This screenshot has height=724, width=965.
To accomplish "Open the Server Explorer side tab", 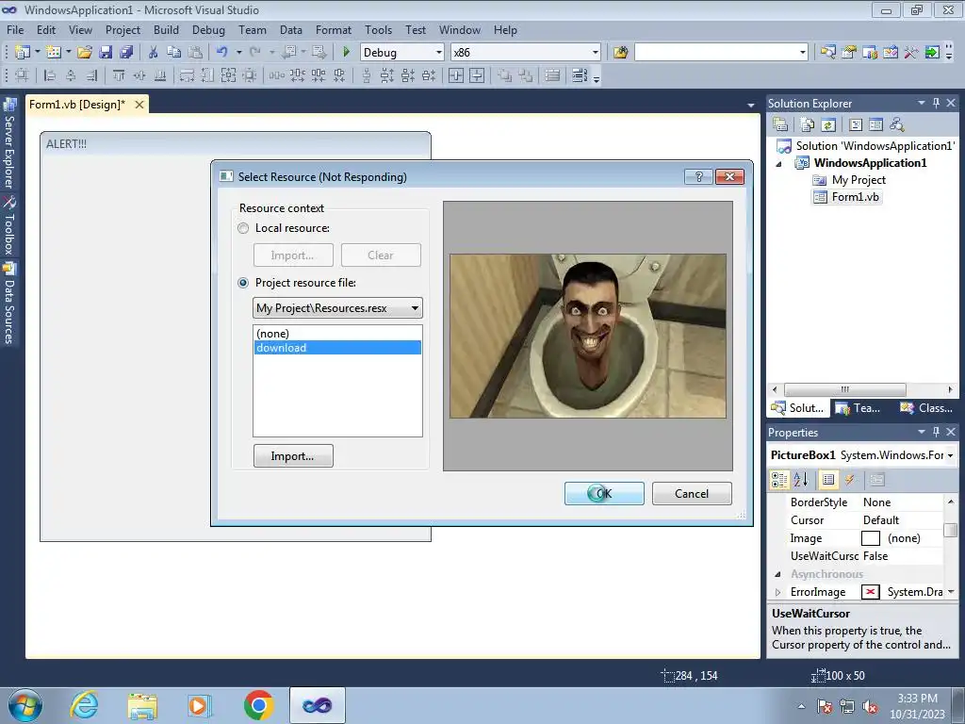I will point(9,143).
